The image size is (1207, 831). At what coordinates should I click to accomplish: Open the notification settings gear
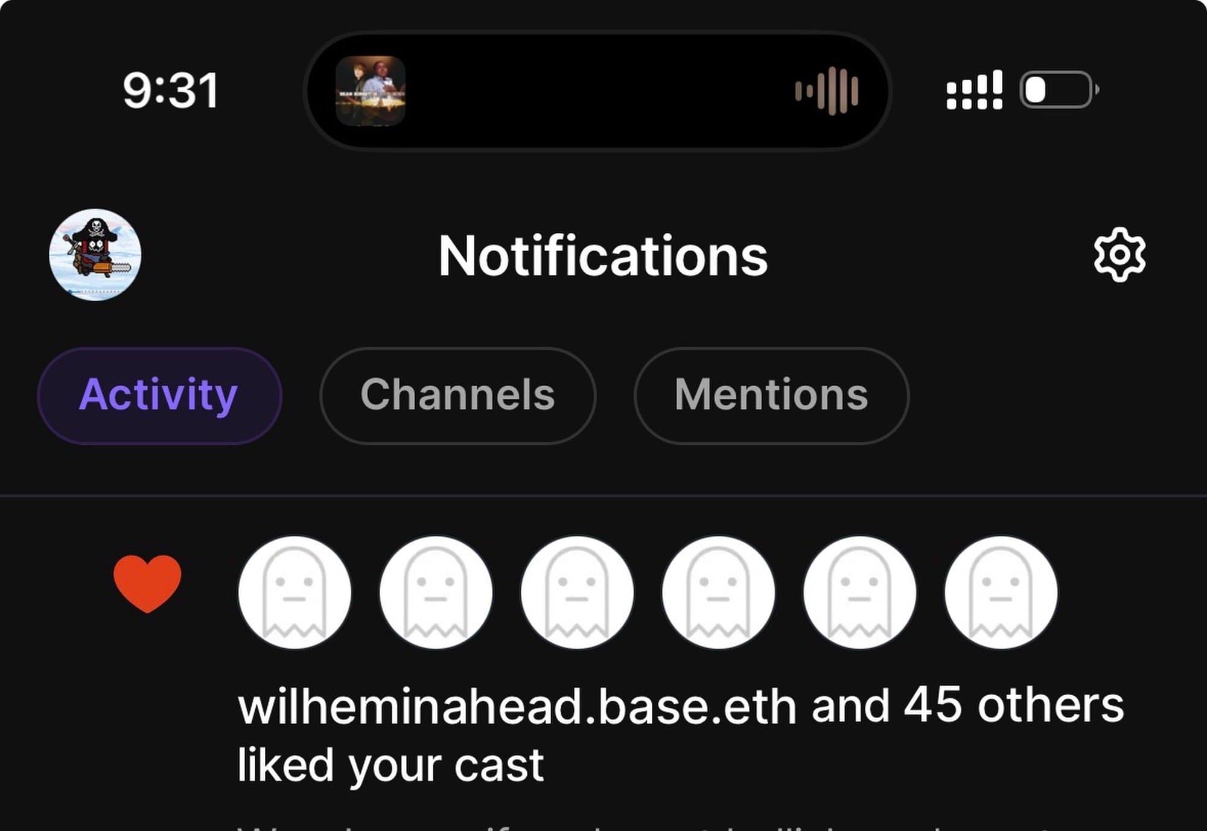click(x=1119, y=255)
